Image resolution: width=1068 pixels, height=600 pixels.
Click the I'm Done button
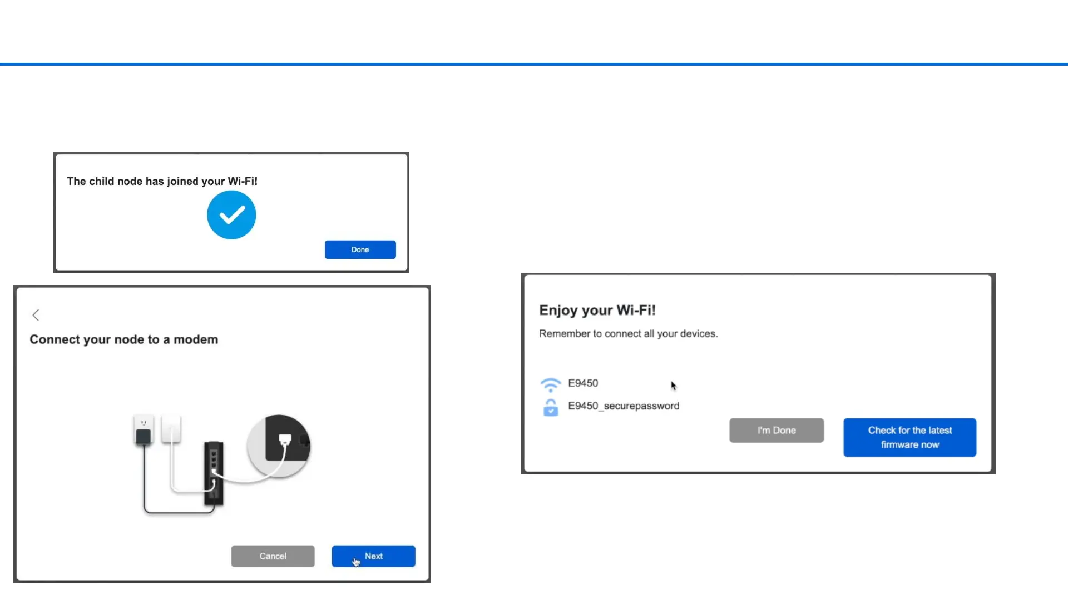pos(777,431)
